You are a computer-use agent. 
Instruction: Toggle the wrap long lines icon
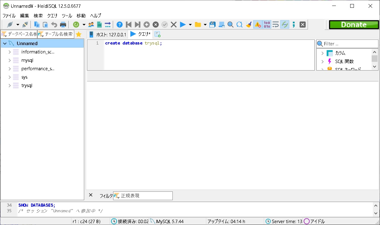[x=276, y=25]
